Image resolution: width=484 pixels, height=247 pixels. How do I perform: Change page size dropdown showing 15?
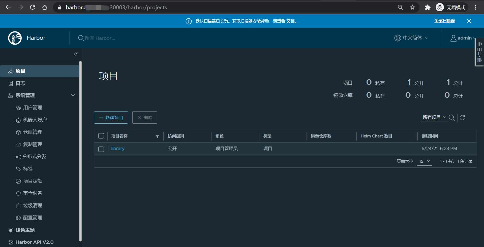[425, 161]
